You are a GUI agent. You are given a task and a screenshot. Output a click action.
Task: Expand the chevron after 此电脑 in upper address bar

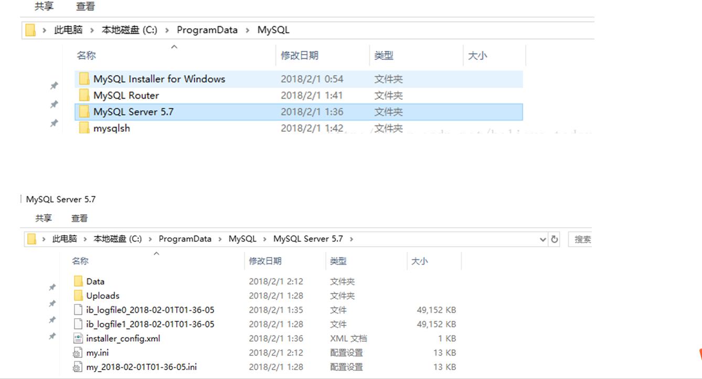click(92, 30)
